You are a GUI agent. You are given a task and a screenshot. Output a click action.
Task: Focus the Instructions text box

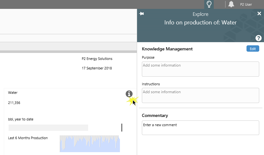click(200, 95)
